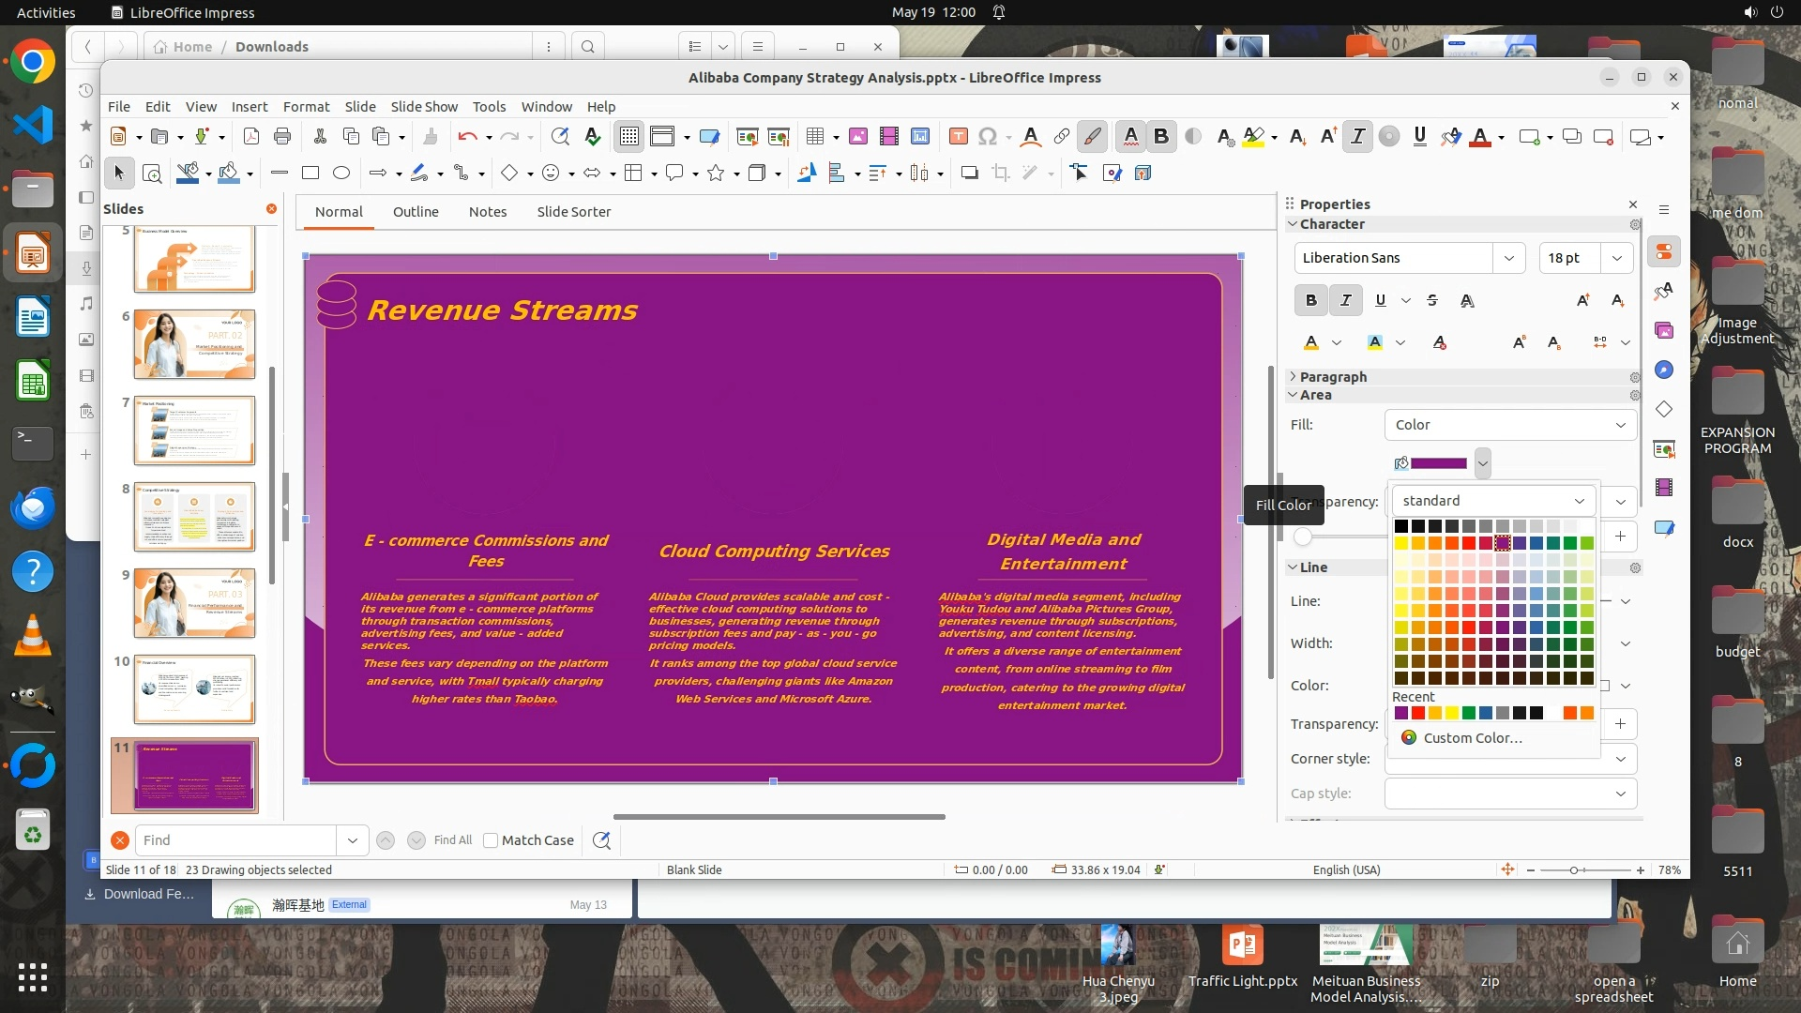The height and width of the screenshot is (1013, 1801).
Task: Click the Insert Special Character icon
Action: [987, 137]
